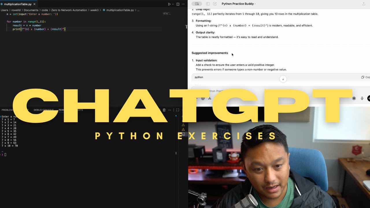Switch to the DEBUG CONSOLE panel tab
370x208 pixels.
(44, 110)
